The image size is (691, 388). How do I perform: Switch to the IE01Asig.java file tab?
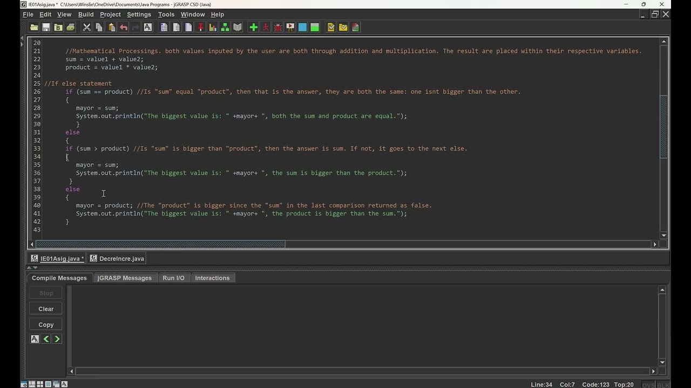[x=57, y=259]
